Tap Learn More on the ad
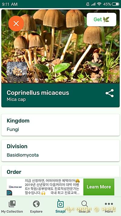 [x=99, y=187]
